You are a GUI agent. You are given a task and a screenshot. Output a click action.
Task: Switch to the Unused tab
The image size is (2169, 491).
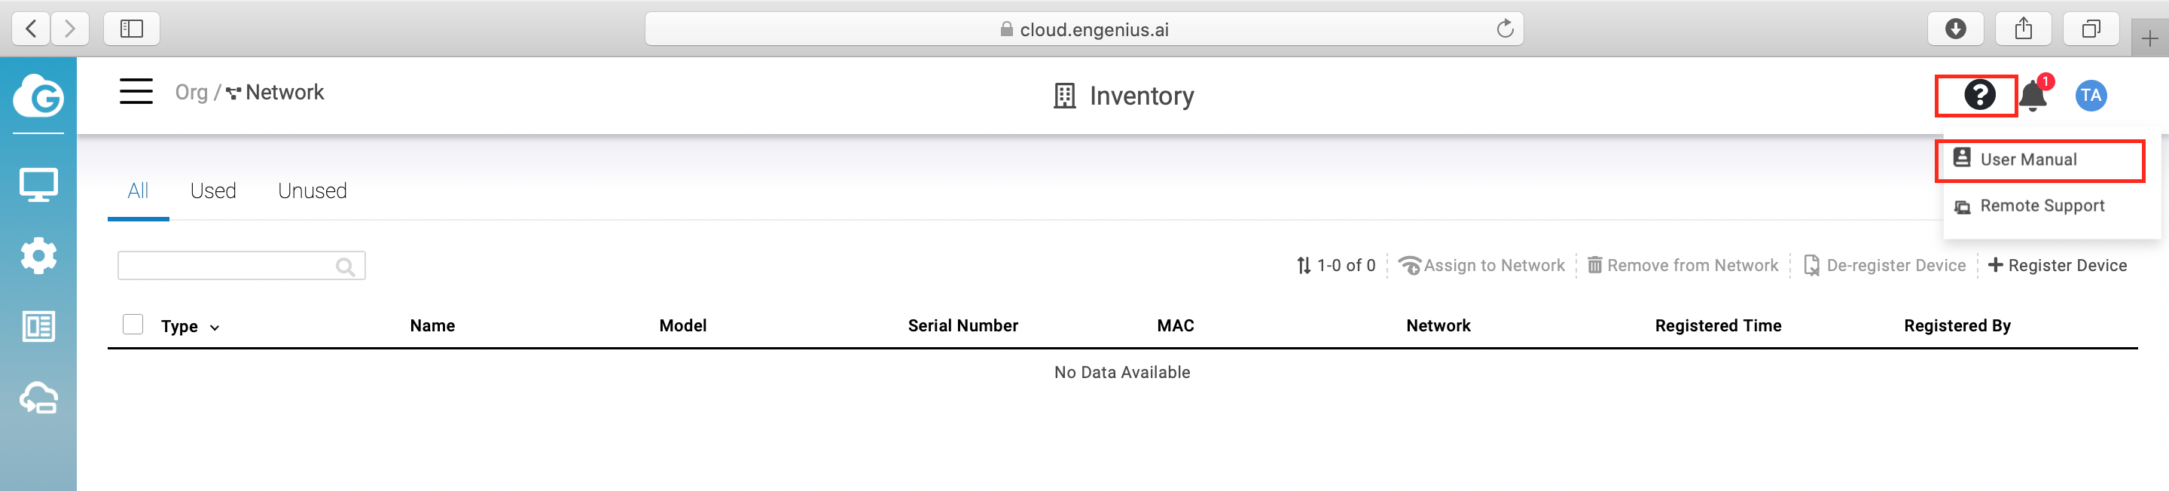(x=313, y=191)
